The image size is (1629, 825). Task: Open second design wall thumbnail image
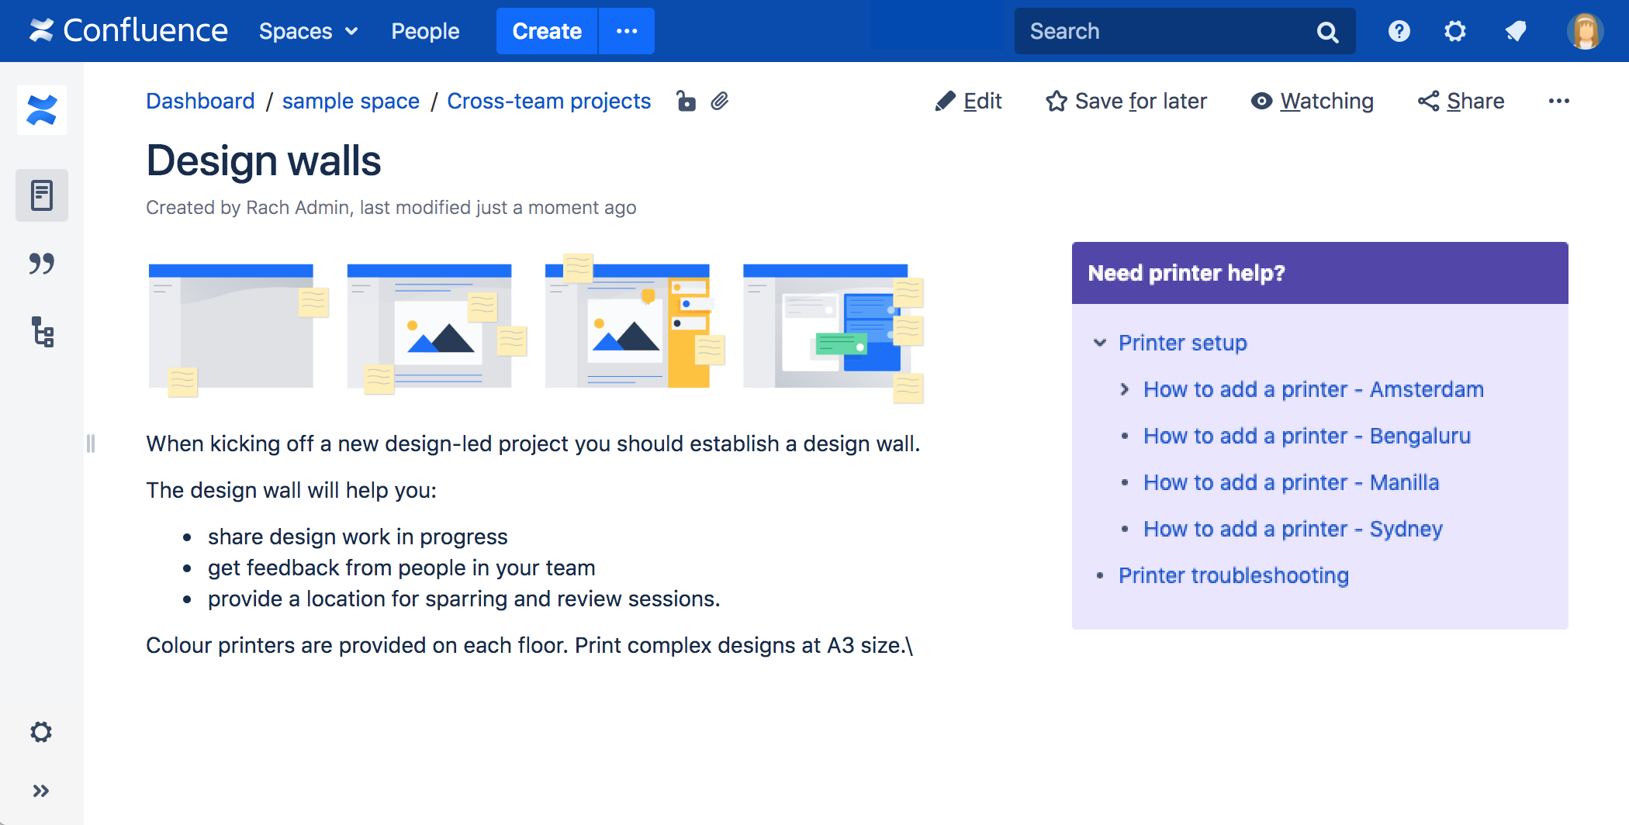[x=437, y=329]
